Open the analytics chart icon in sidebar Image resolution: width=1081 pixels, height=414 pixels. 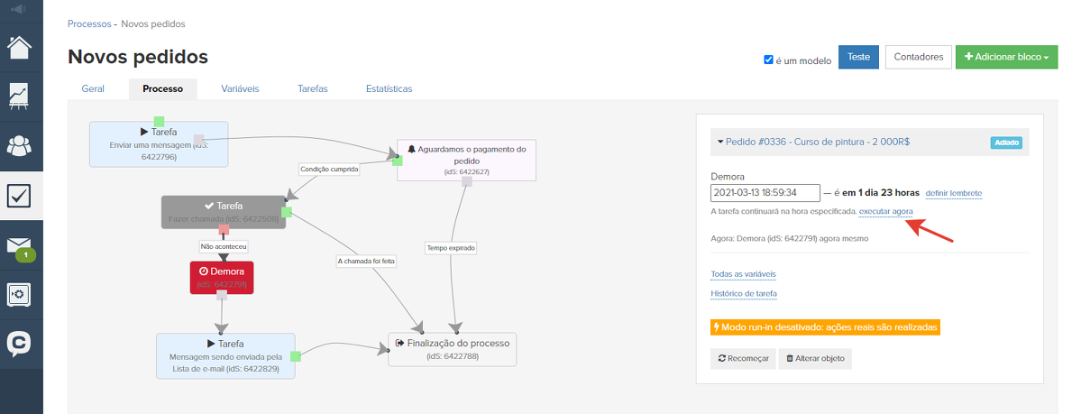pyautogui.click(x=21, y=96)
